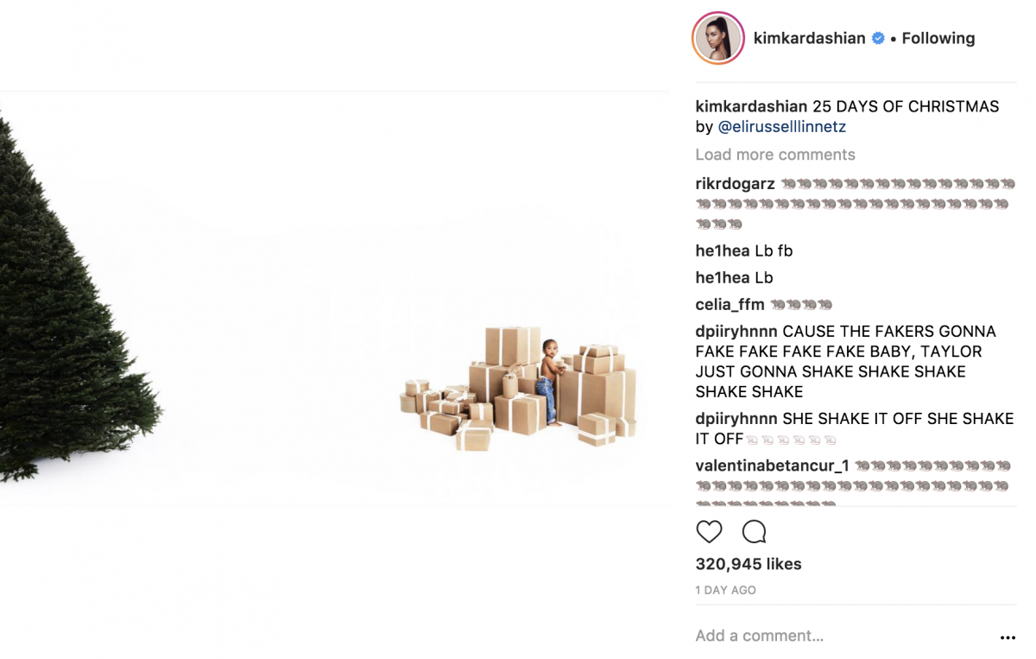The image size is (1036, 659).
Task: Toggle the Following button
Action: 938,38
